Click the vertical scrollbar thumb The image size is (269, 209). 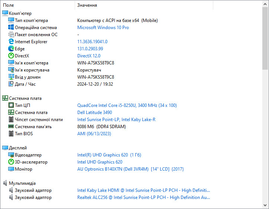point(265,38)
